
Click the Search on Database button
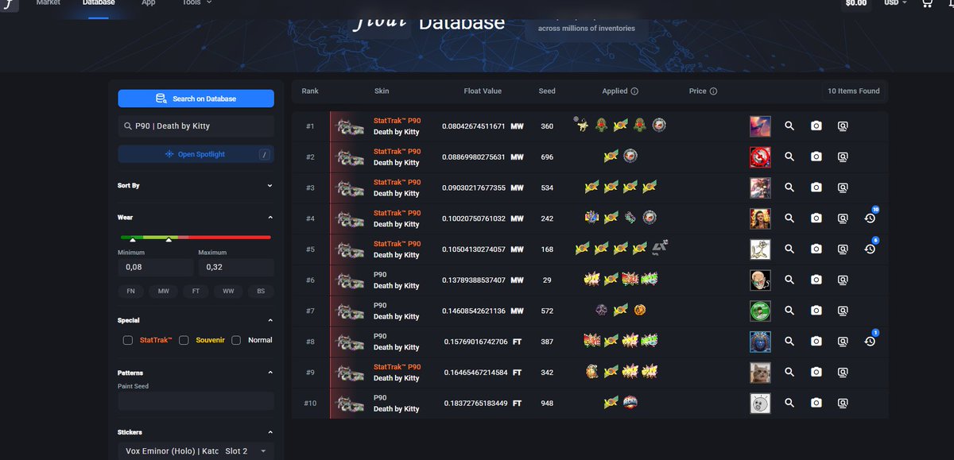[x=196, y=99]
